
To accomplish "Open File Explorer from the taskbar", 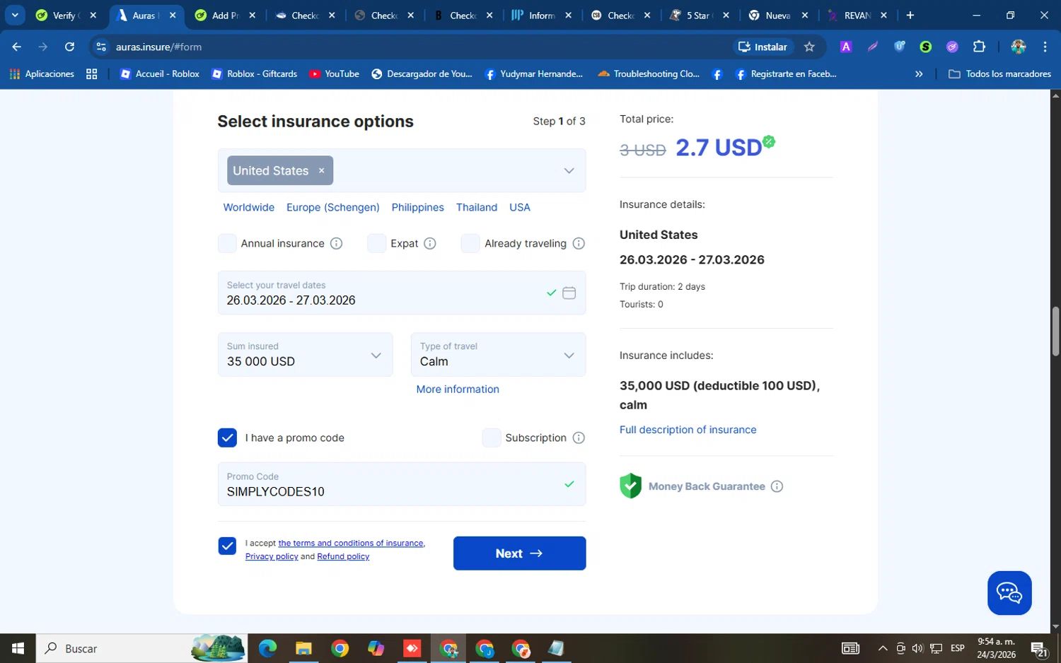I will (303, 648).
